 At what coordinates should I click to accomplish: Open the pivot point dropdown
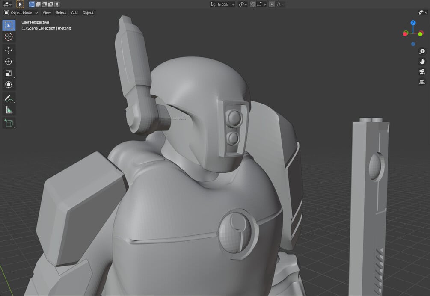click(243, 4)
